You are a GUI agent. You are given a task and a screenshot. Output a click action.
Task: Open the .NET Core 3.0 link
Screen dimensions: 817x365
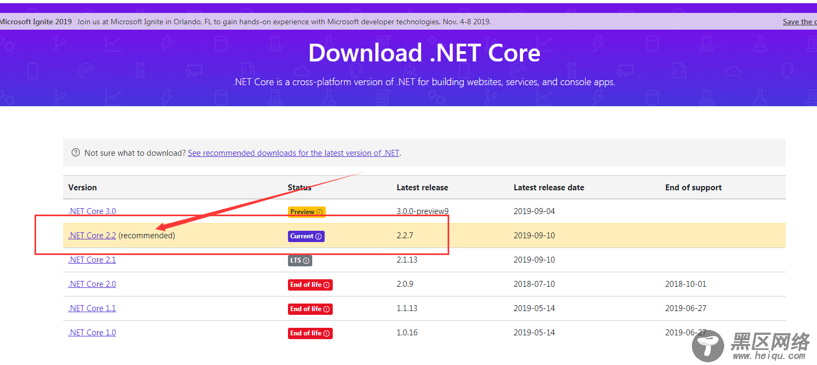click(x=92, y=211)
